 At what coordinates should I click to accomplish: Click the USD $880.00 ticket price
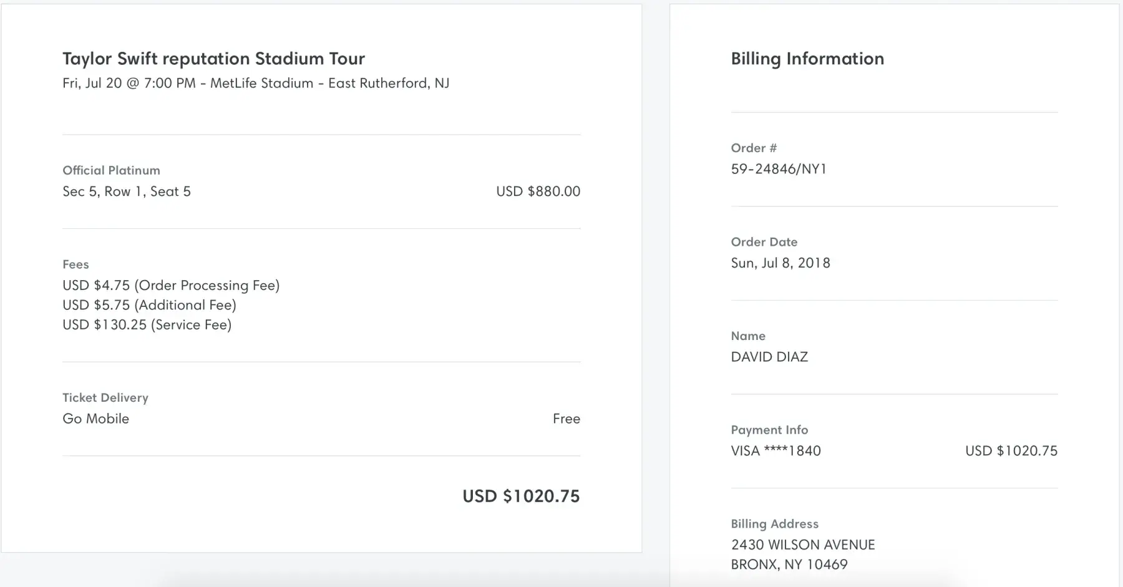[x=538, y=192]
